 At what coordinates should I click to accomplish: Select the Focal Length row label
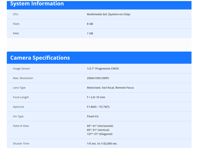click(x=21, y=97)
